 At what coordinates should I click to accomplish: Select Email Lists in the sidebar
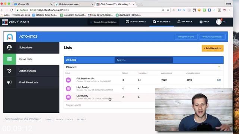click(x=31, y=59)
